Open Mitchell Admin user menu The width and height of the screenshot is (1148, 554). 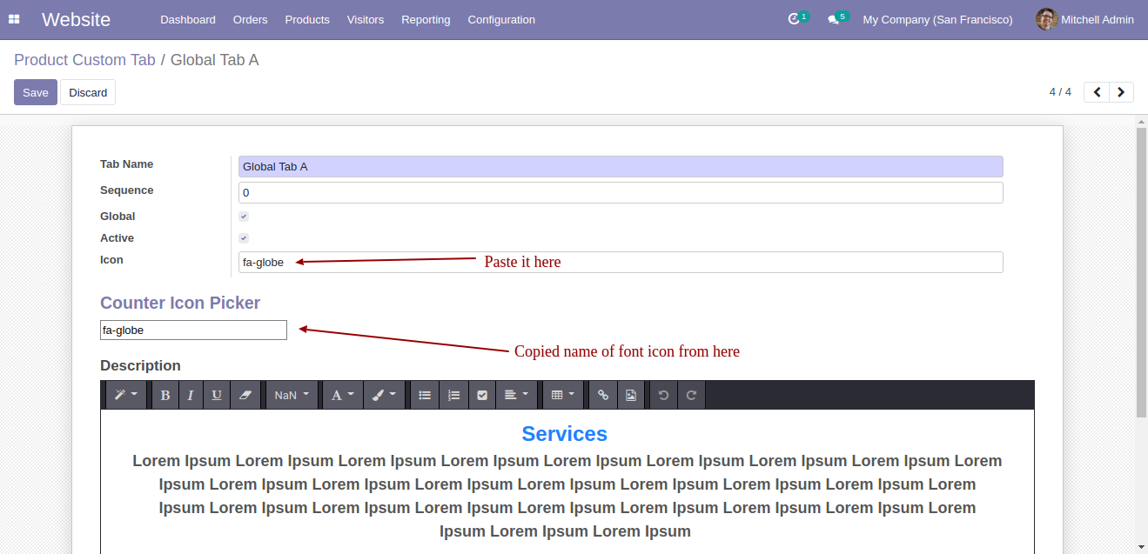(x=1085, y=19)
